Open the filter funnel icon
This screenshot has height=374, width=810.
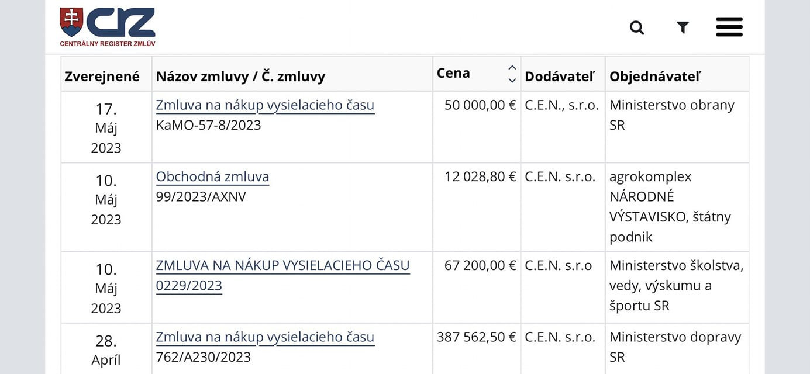coord(683,27)
